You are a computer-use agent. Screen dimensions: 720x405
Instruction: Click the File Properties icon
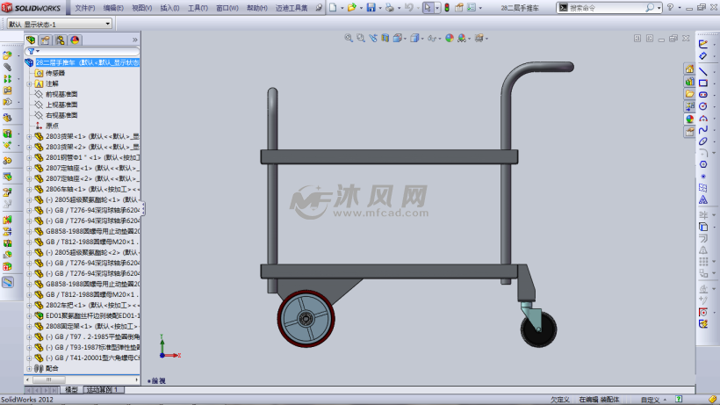(458, 7)
